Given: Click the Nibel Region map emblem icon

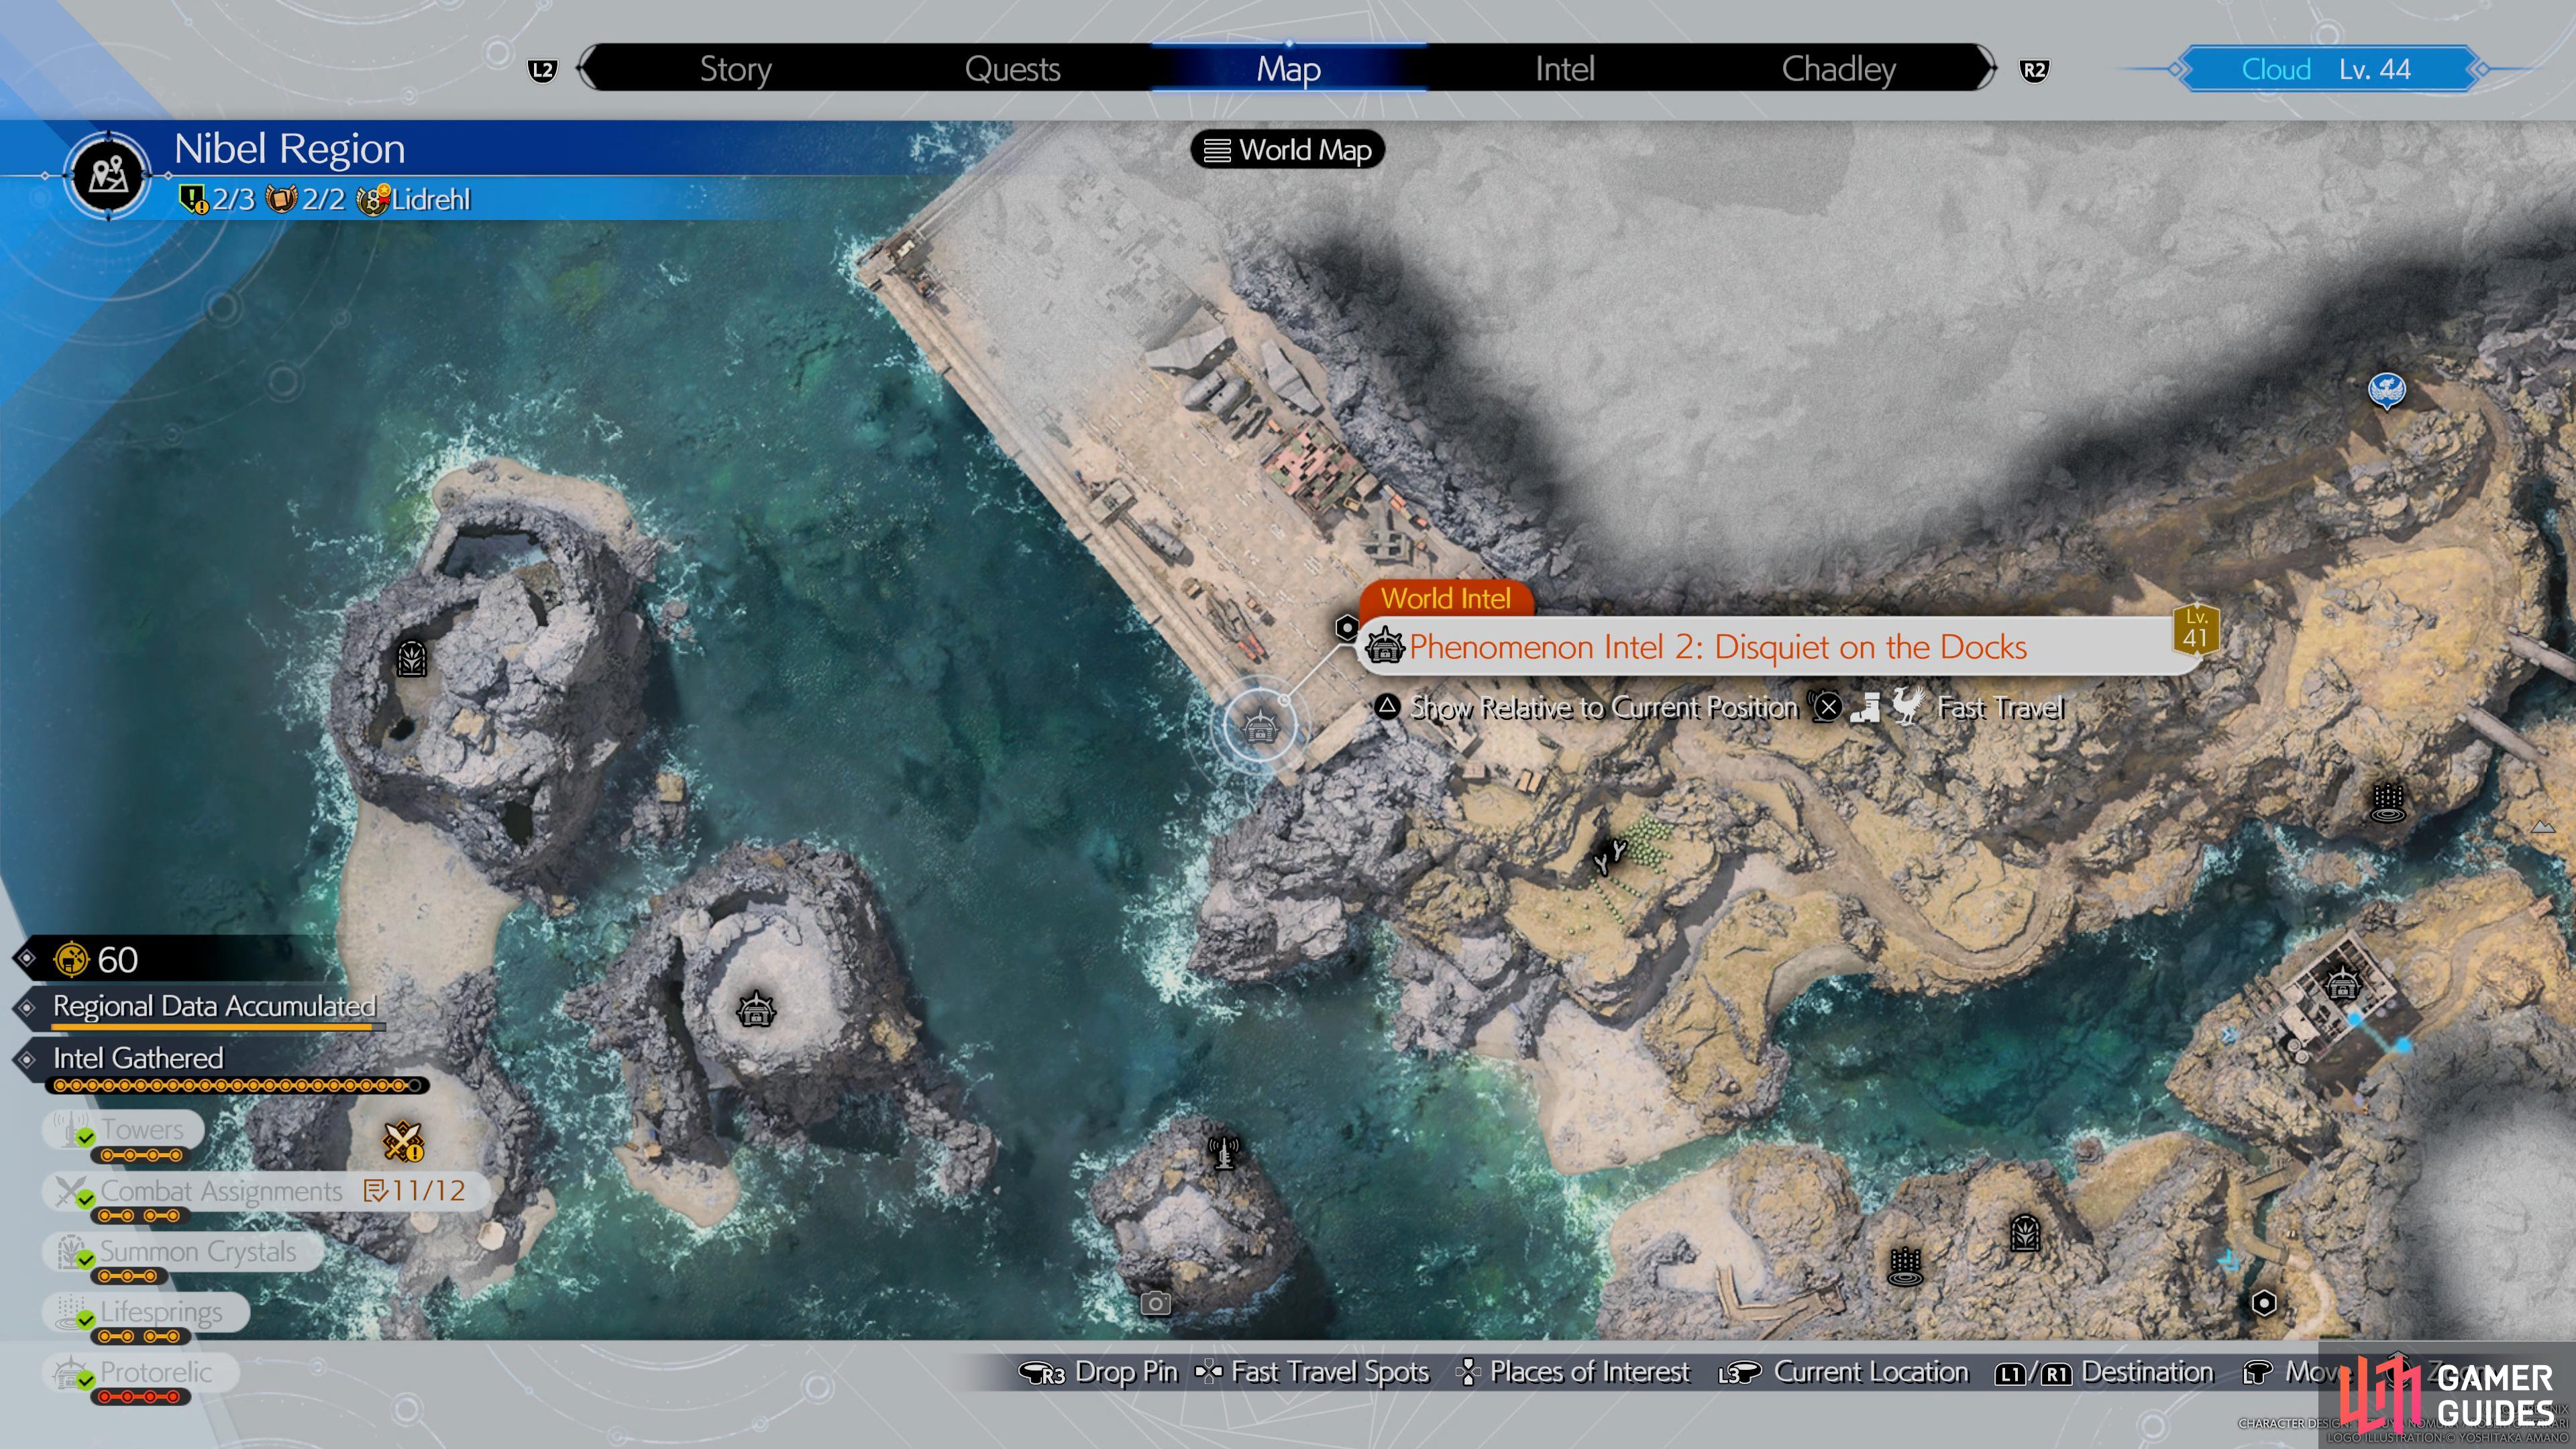Looking at the screenshot, I should (108, 175).
